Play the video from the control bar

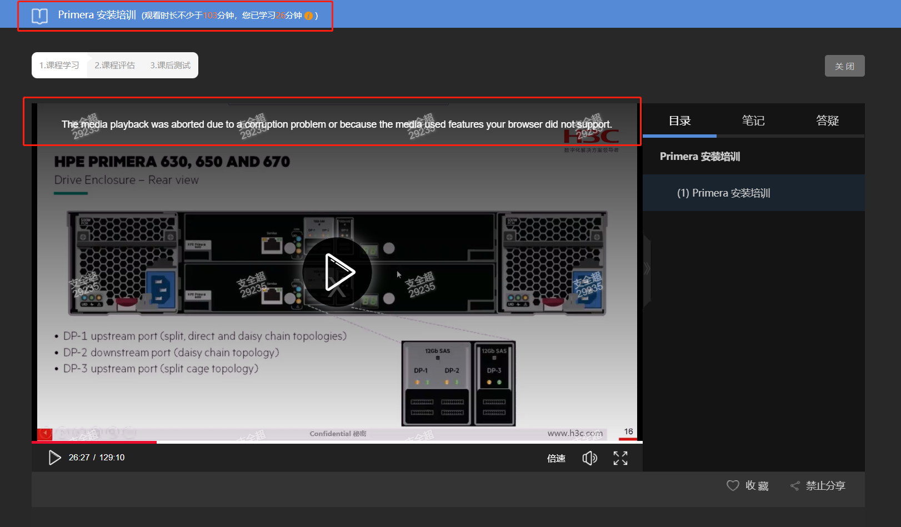coord(54,458)
